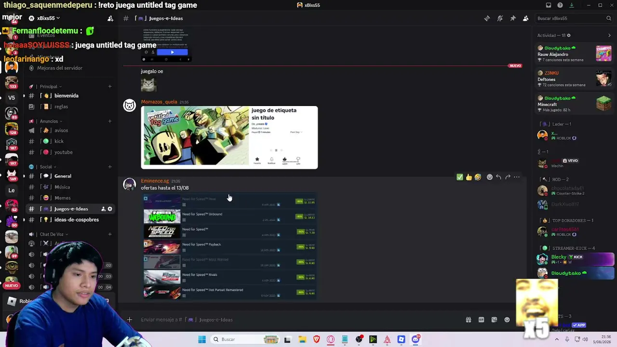Image resolution: width=617 pixels, height=347 pixels.
Task: Select the Le server icon
Action: (12, 190)
